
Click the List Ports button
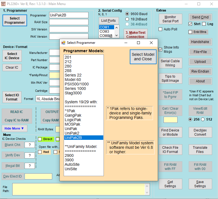point(109,21)
